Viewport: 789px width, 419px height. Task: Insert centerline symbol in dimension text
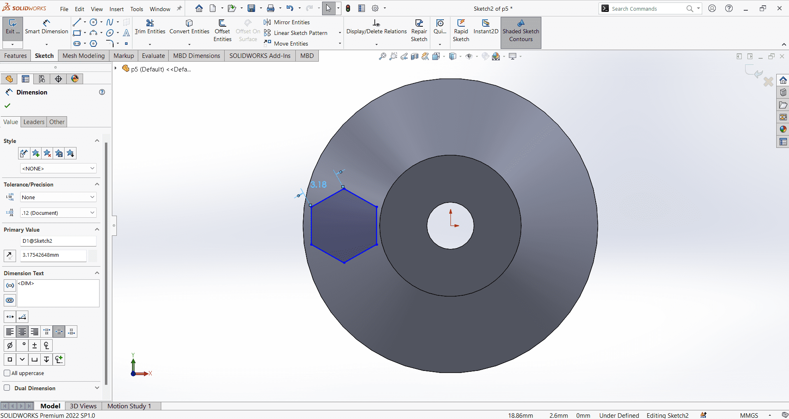tap(46, 345)
